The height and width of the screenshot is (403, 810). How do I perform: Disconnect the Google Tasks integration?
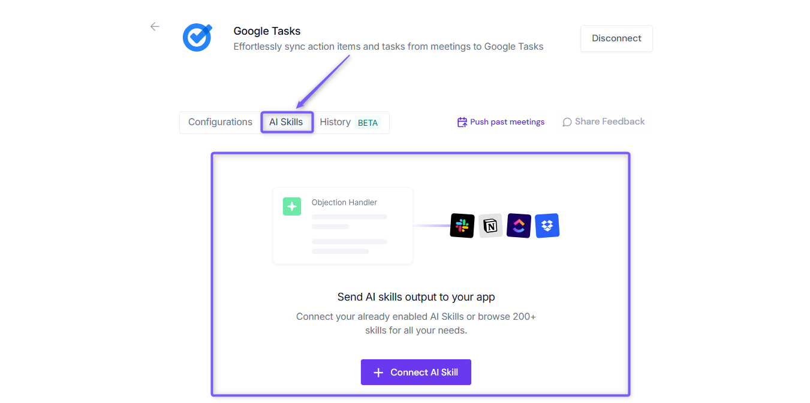(616, 38)
